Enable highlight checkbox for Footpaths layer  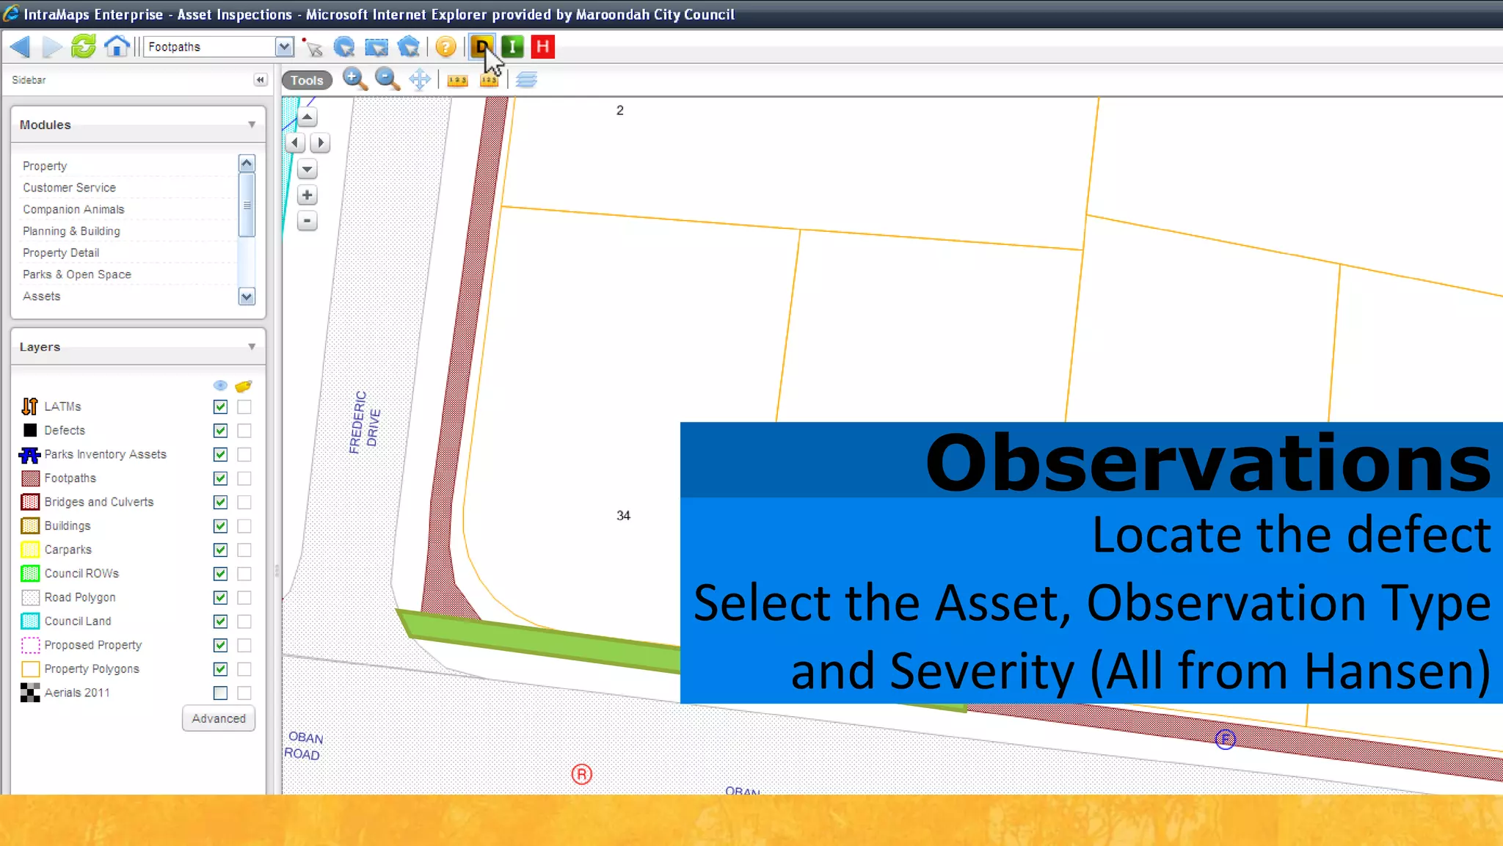click(x=244, y=478)
